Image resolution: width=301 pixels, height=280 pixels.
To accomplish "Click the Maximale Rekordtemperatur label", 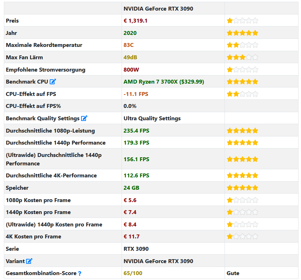I will [44, 45].
